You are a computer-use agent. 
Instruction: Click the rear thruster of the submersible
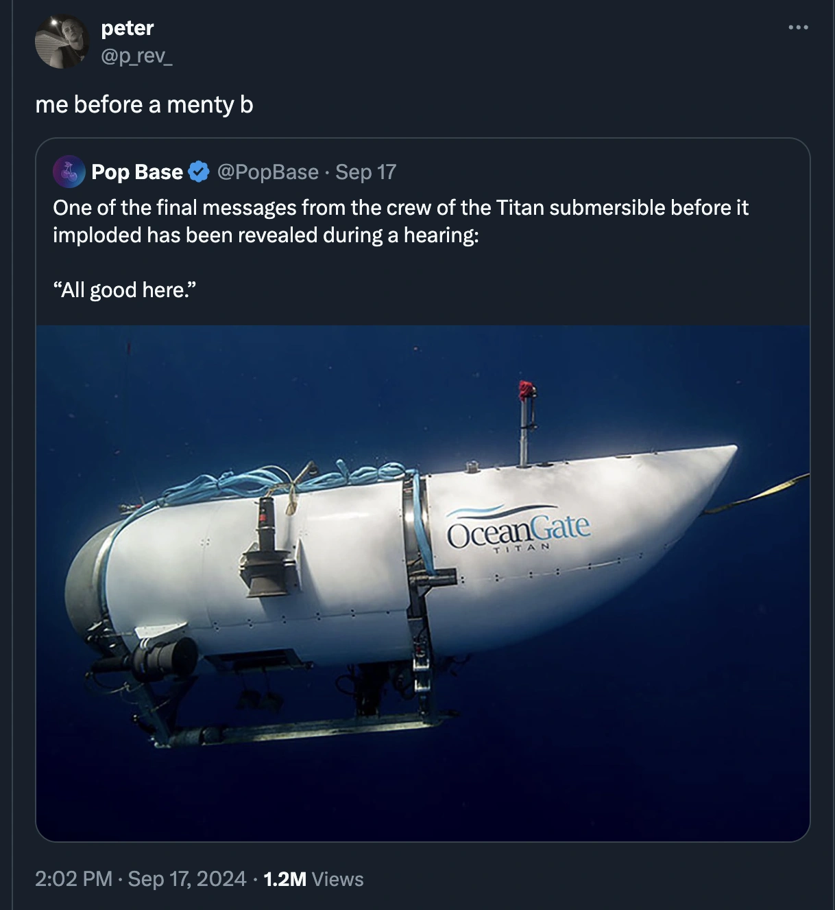169,657
